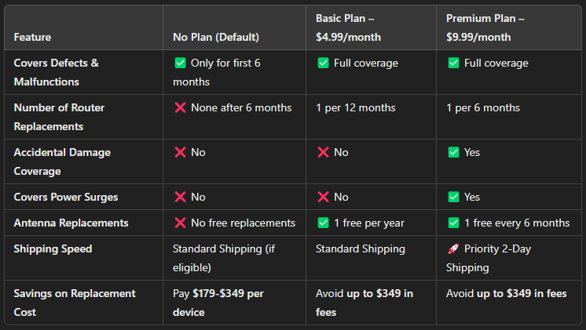Click the No Plan red X for Power Surges

pos(179,198)
